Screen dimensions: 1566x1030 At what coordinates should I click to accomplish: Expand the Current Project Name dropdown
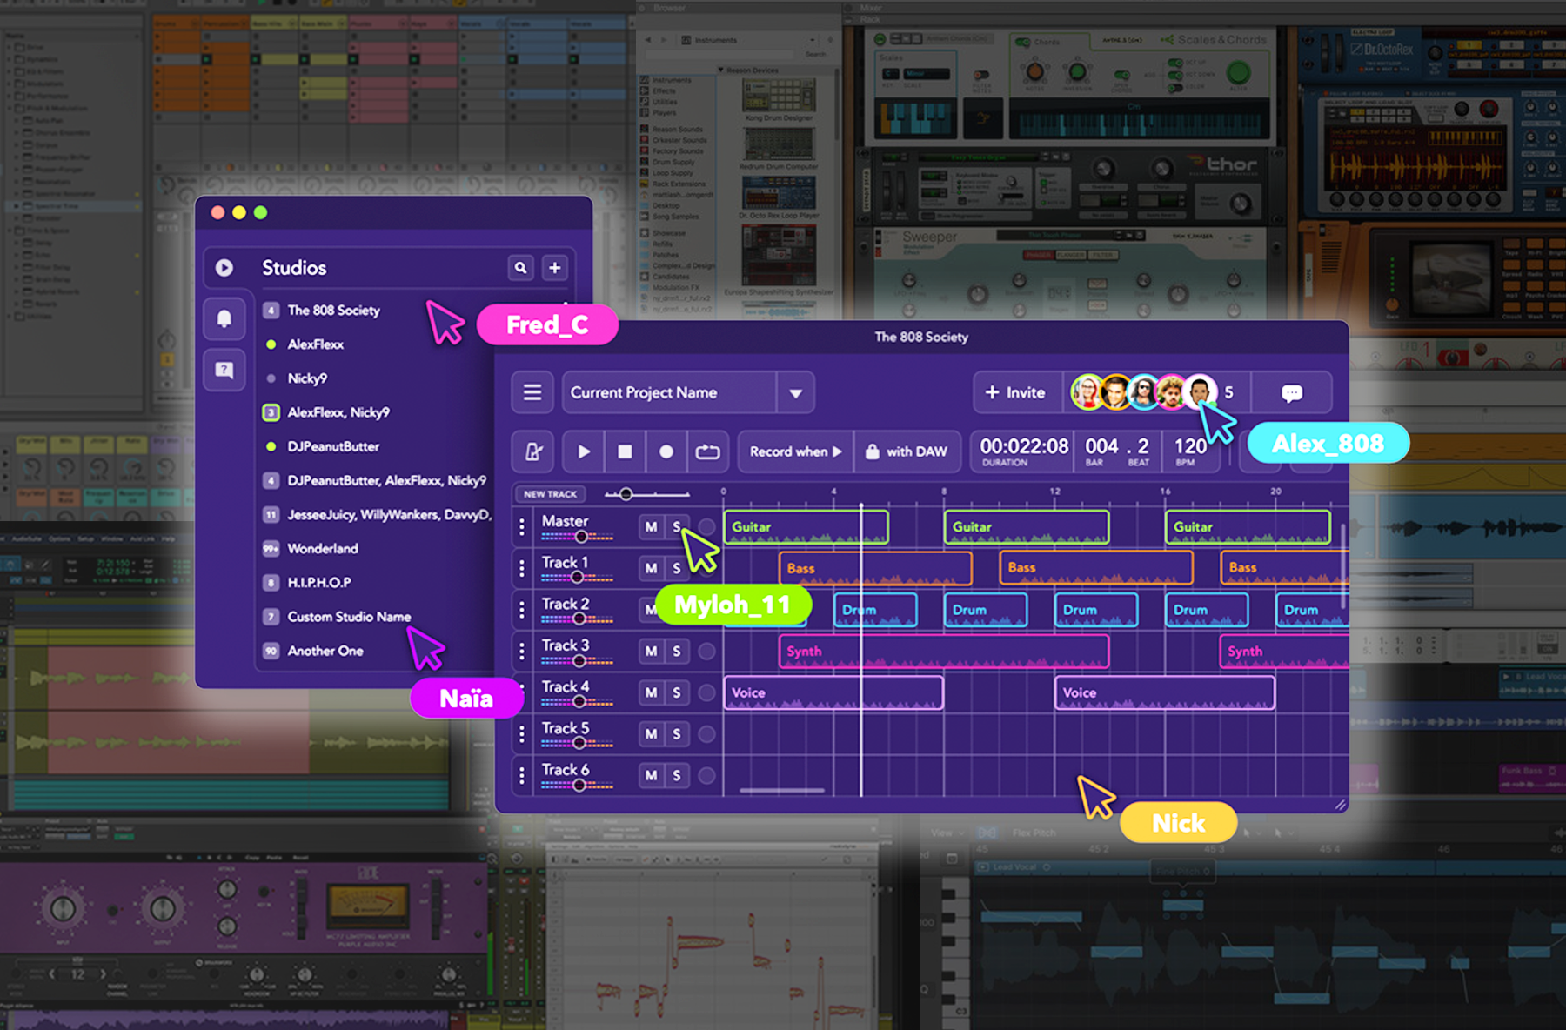(795, 393)
